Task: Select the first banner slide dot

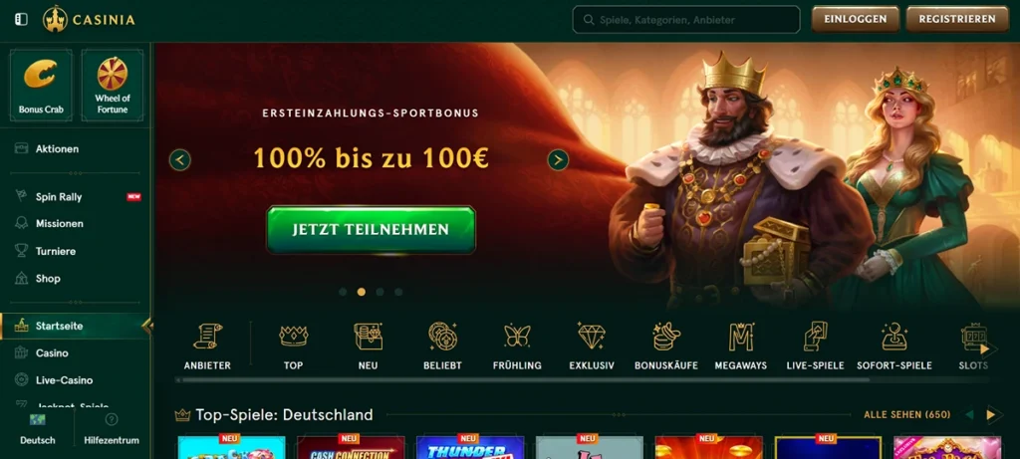Action: 343,292
